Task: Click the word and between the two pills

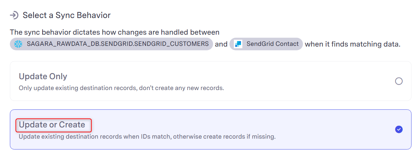Action: 221,44
